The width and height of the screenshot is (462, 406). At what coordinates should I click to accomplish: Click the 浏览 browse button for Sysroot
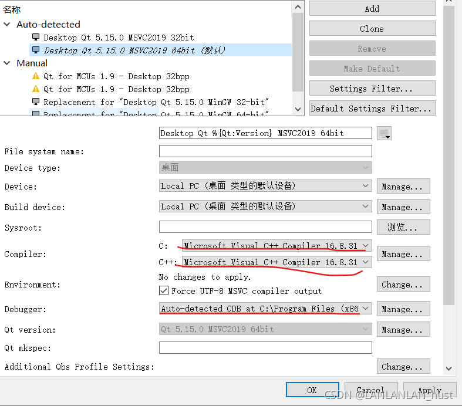(403, 227)
